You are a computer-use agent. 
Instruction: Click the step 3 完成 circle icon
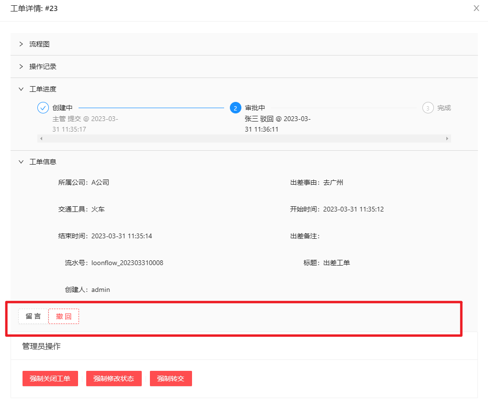[428, 108]
